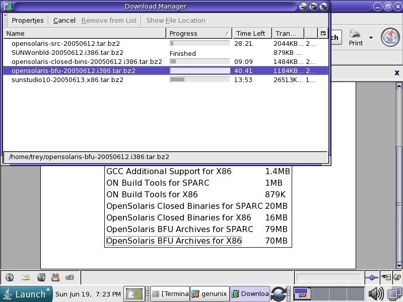
Task: Click the blue sync globe panel icon
Action: point(279,294)
